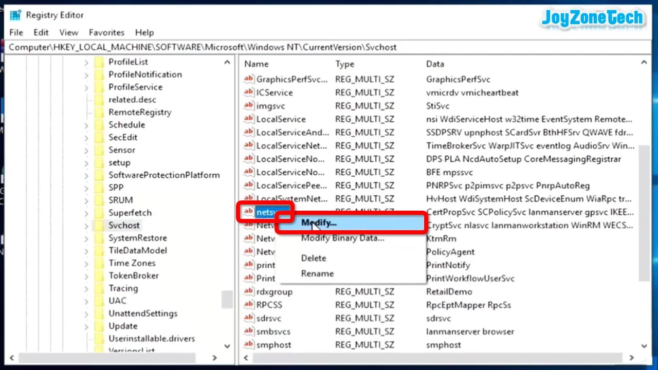
Task: Expand the Time Zones key chevron
Action: [x=86, y=263]
